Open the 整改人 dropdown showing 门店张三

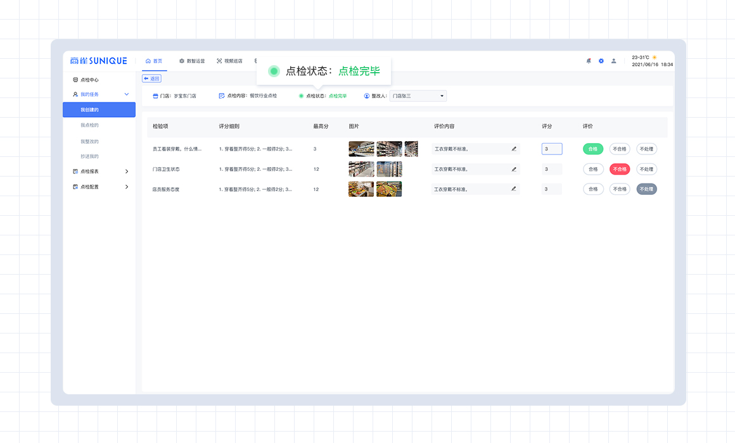(x=418, y=96)
